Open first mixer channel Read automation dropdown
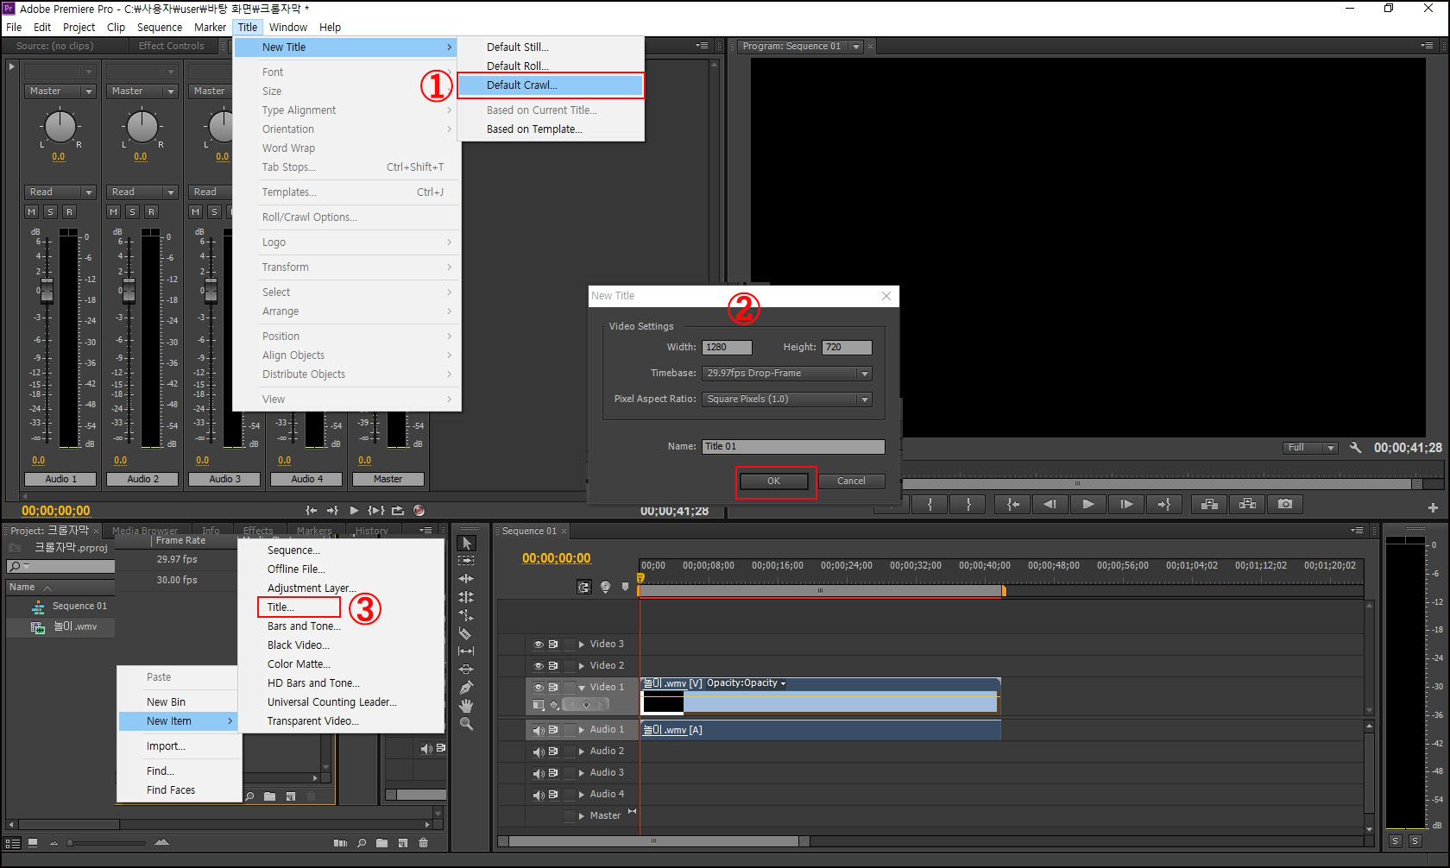The image size is (1450, 868). 60,192
